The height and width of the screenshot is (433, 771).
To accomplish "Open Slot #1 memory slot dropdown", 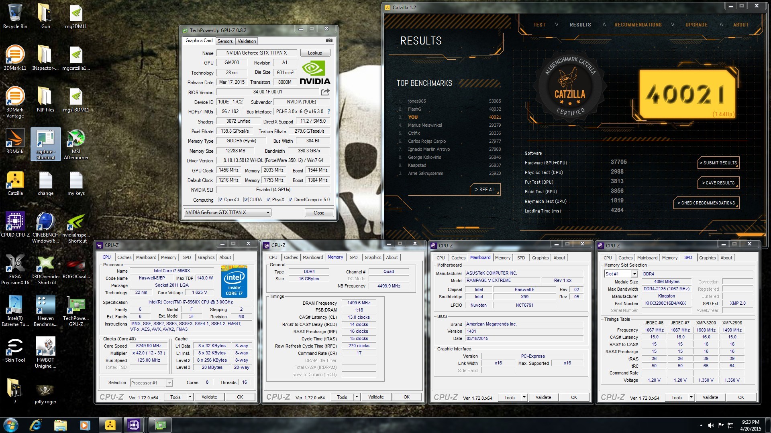I will pos(621,274).
